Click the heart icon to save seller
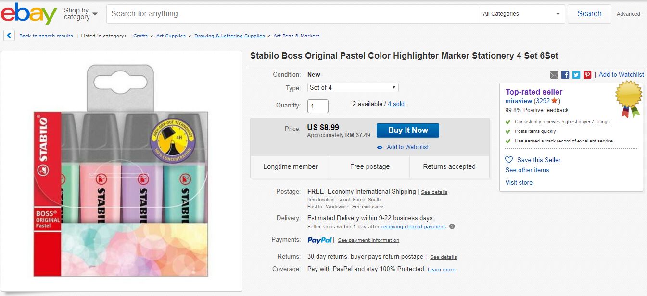Image resolution: width=647 pixels, height=296 pixels. (x=509, y=160)
